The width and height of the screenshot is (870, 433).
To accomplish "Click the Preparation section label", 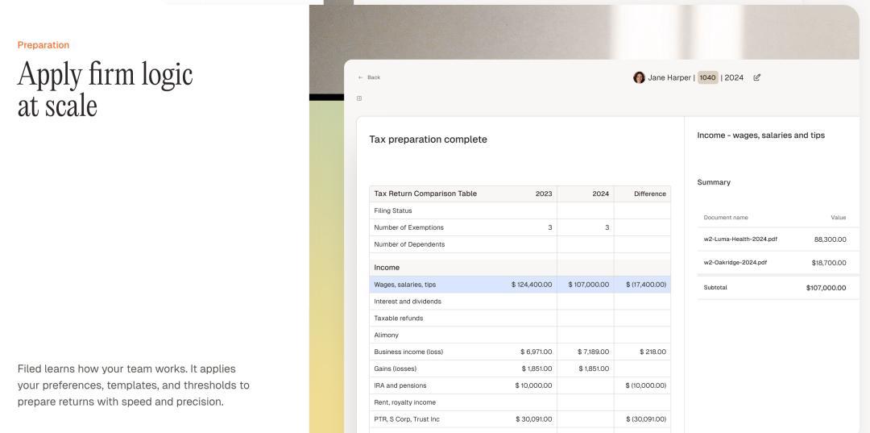I will click(43, 45).
